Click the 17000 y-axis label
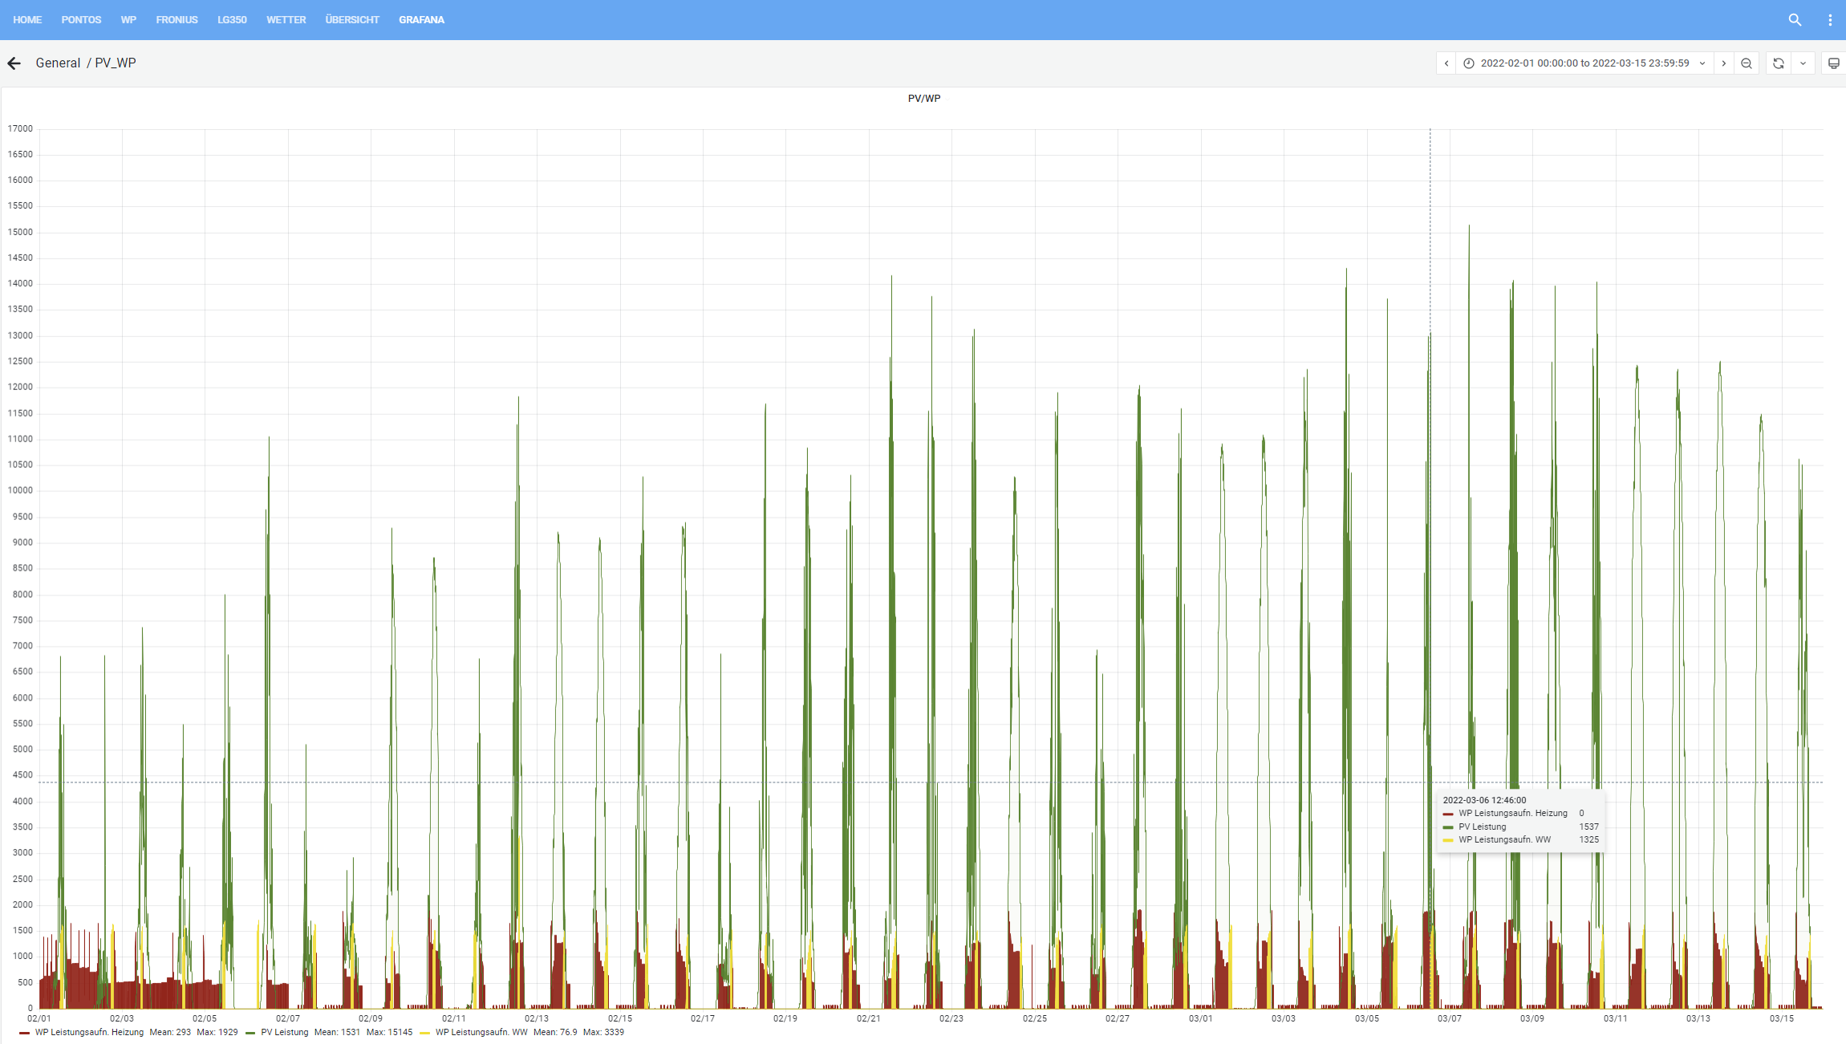1846x1044 pixels. click(20, 129)
